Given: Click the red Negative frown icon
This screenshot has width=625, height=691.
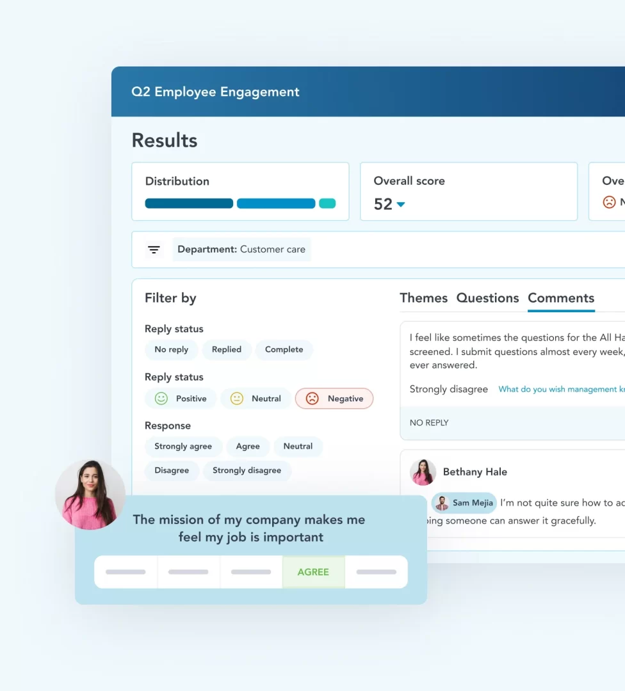Looking at the screenshot, I should point(312,399).
